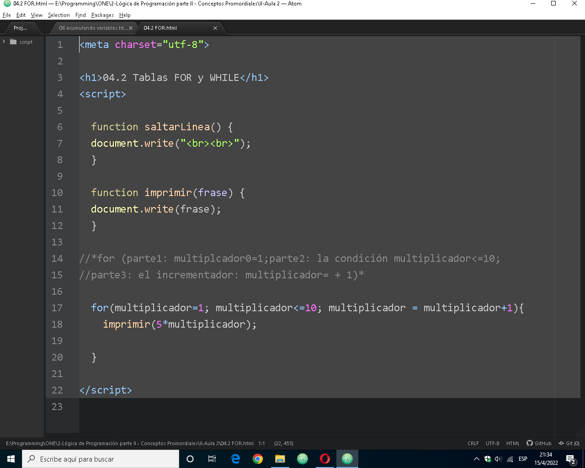Viewport: 585px width, 468px height.
Task: Open the notification center icon
Action: click(x=570, y=459)
